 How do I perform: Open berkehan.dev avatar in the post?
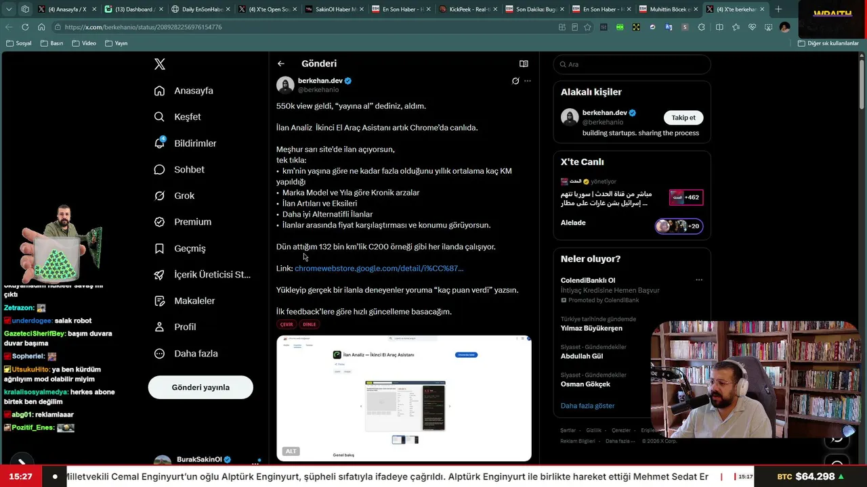click(x=285, y=85)
